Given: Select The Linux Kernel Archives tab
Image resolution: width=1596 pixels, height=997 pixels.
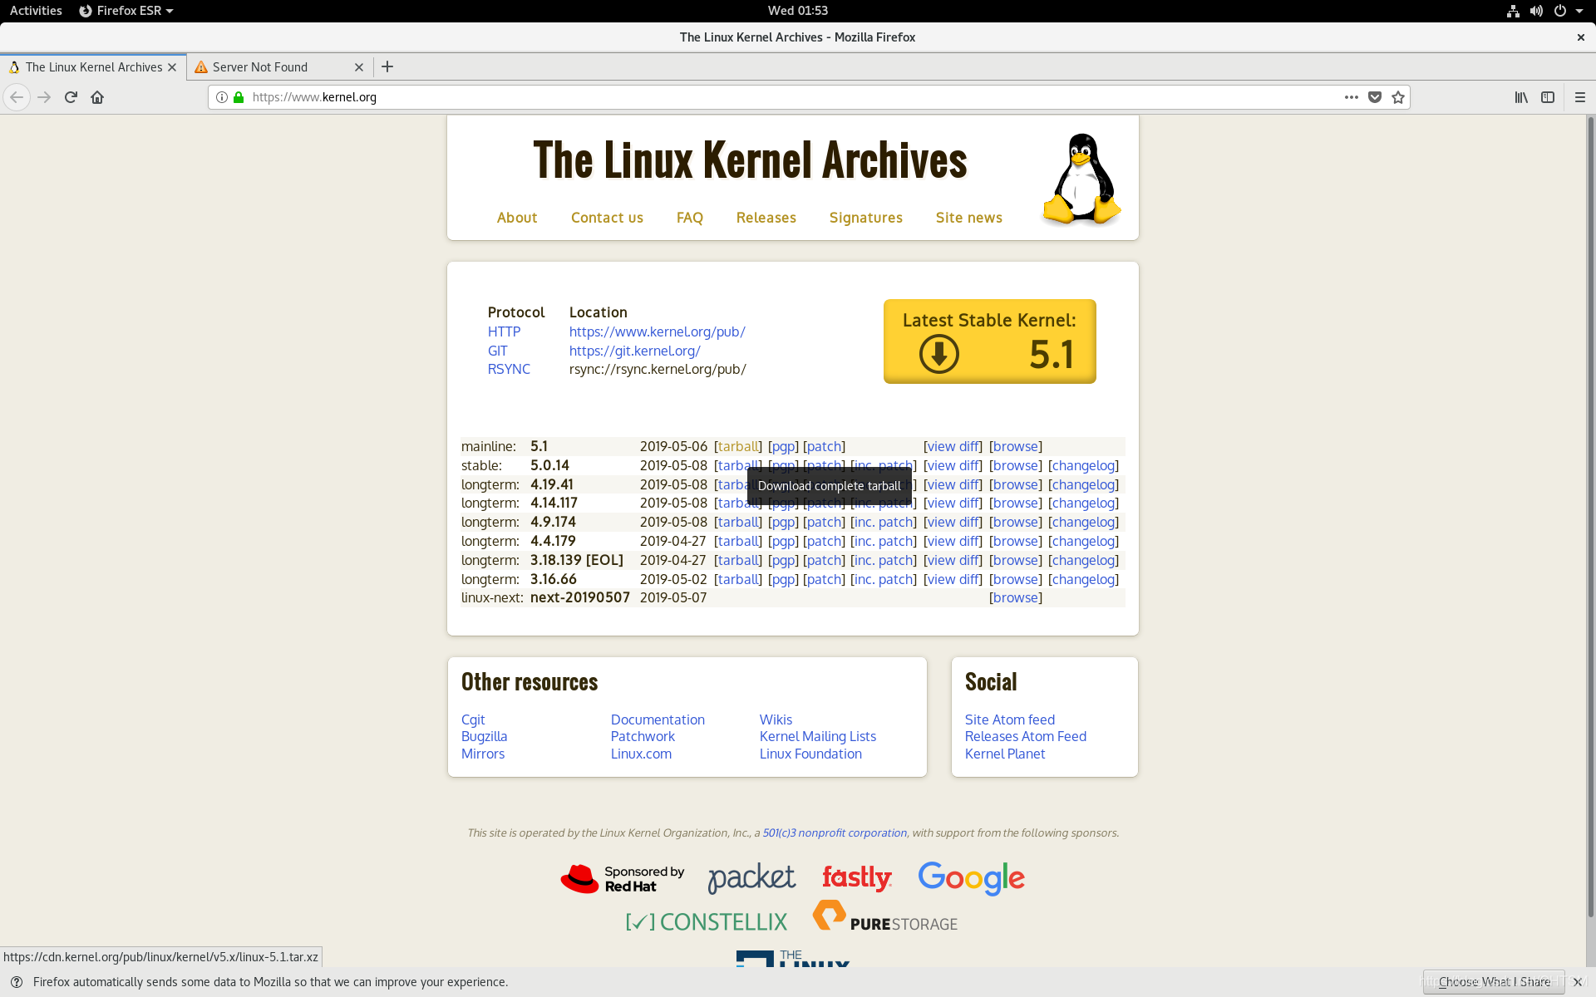Looking at the screenshot, I should point(93,67).
